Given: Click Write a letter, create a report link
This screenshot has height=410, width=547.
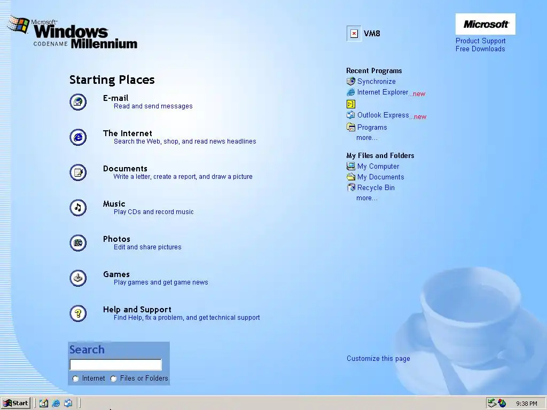Looking at the screenshot, I should [183, 176].
